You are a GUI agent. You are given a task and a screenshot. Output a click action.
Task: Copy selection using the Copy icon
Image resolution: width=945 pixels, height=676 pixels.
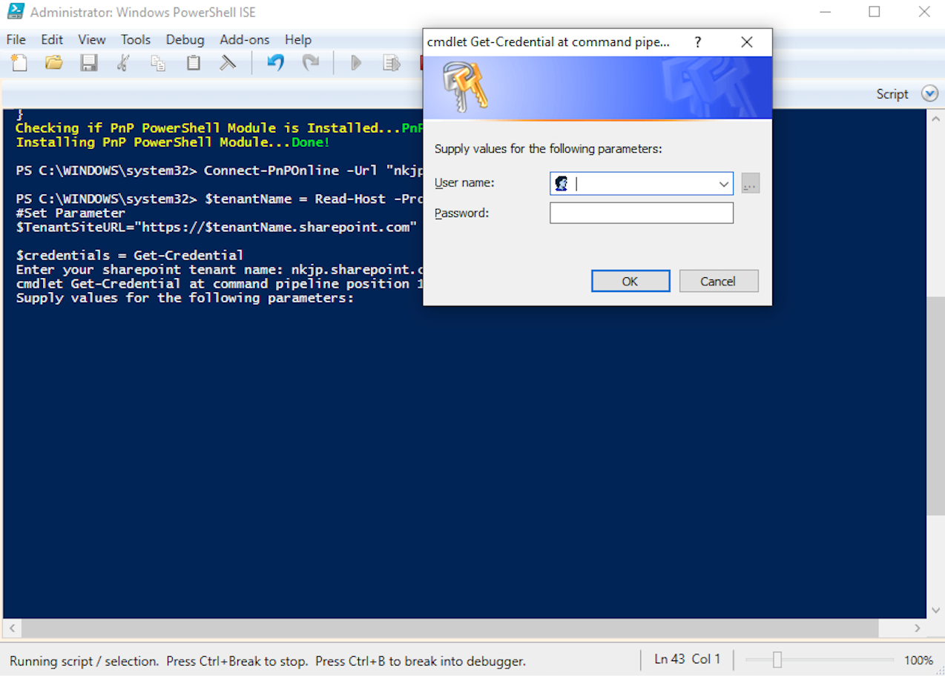(158, 63)
